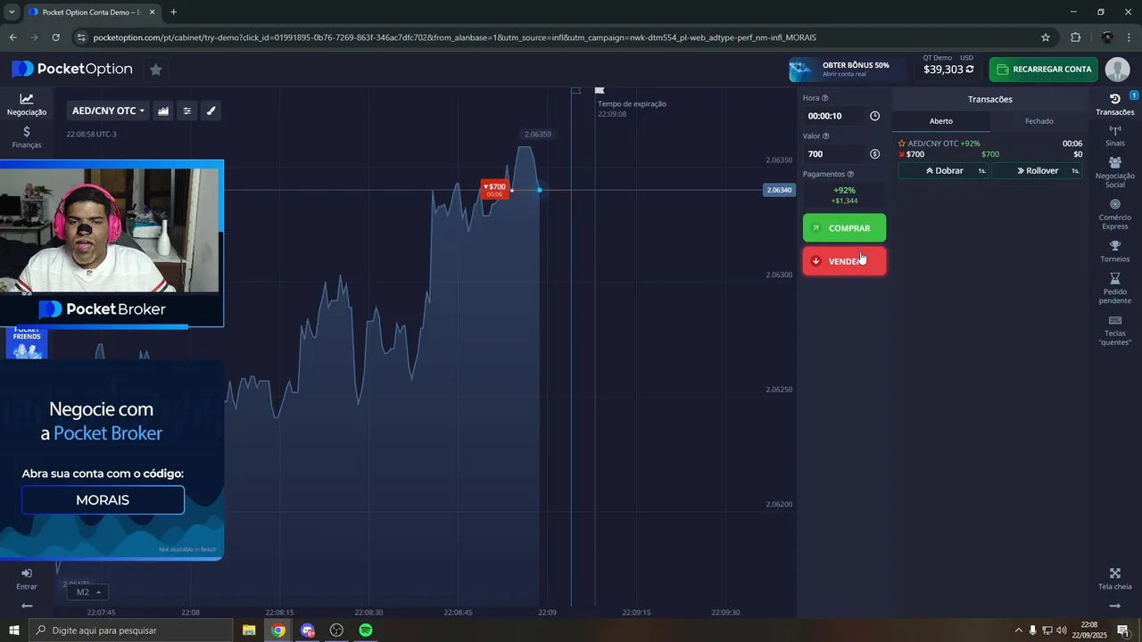Click the Hora time input 00:00:10
Viewport: 1142px width, 642px height.
tap(833, 116)
